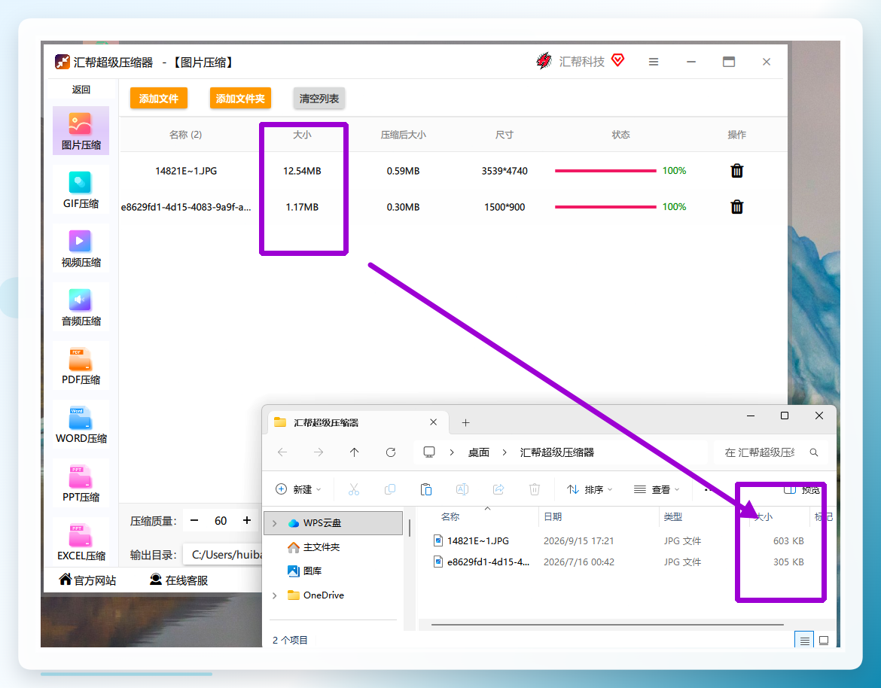Screen dimensions: 881x688
Task: Click the 输出目录 path field
Action: (x=224, y=555)
